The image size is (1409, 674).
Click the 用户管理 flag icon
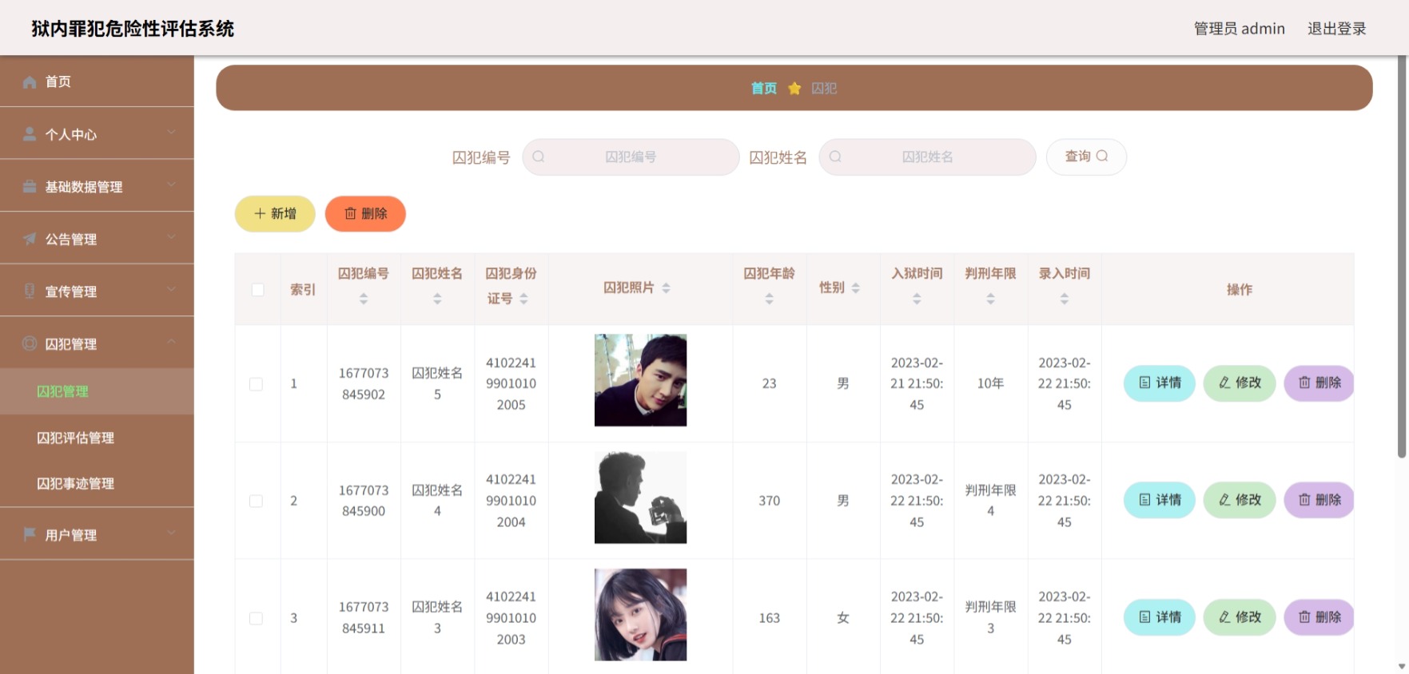click(30, 534)
